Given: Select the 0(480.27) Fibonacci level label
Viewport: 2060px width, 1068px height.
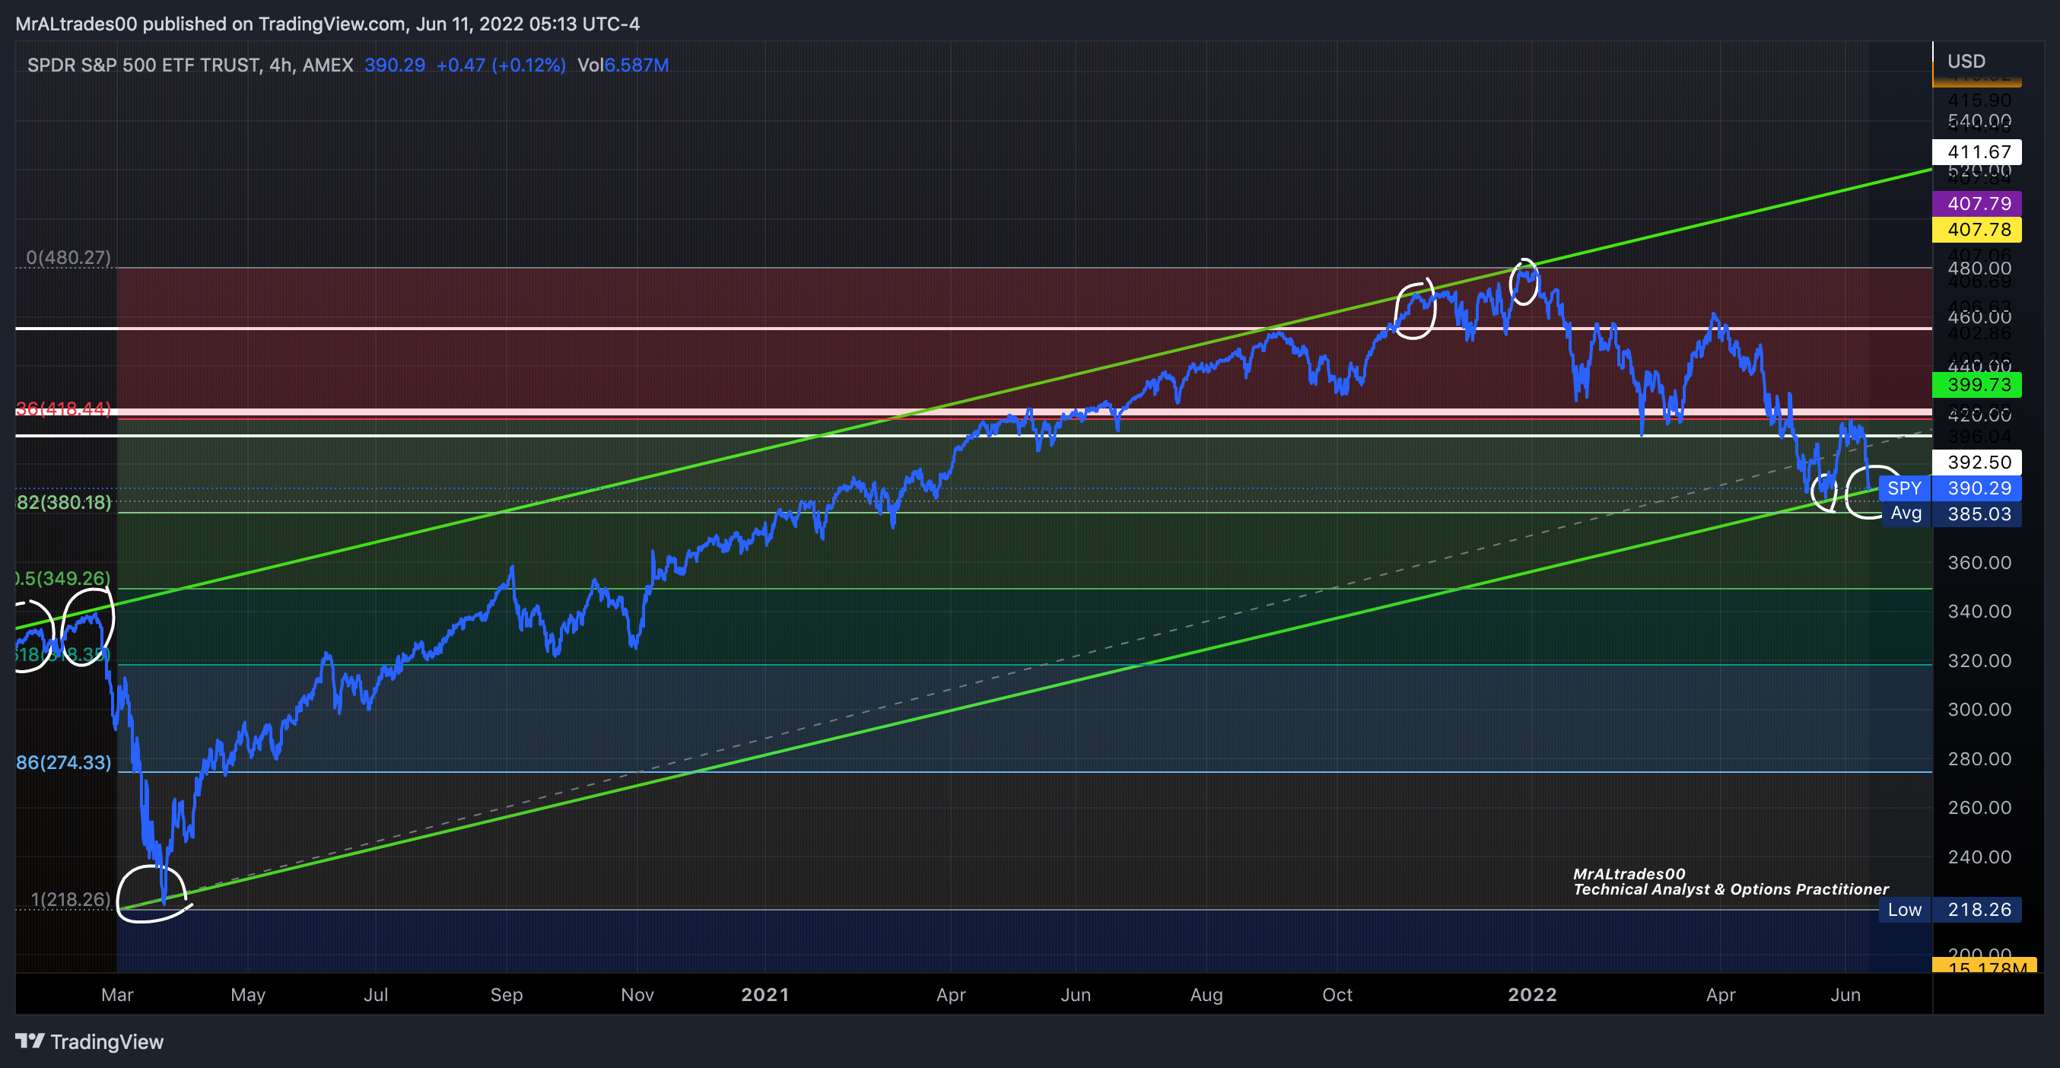Looking at the screenshot, I should (68, 257).
